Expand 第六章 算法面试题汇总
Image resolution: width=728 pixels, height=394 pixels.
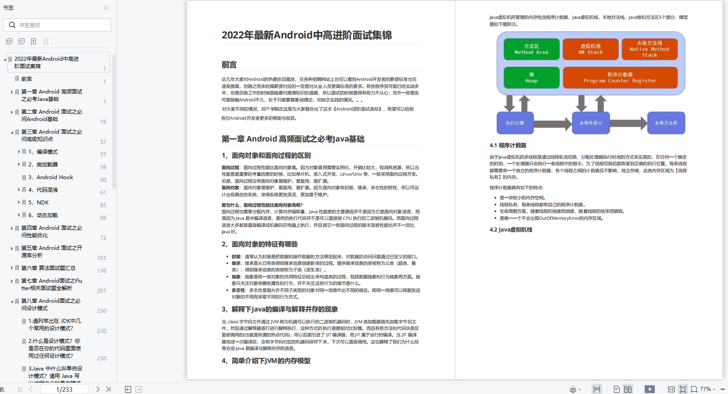point(12,268)
